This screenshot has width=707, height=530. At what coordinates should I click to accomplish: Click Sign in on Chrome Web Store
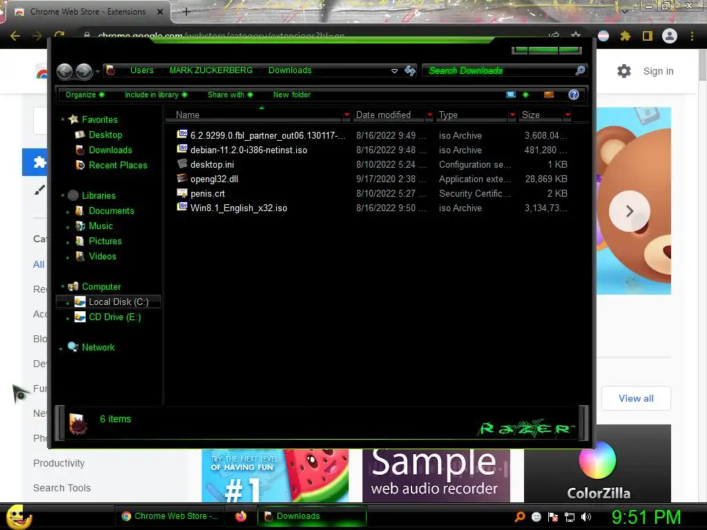pyautogui.click(x=658, y=71)
